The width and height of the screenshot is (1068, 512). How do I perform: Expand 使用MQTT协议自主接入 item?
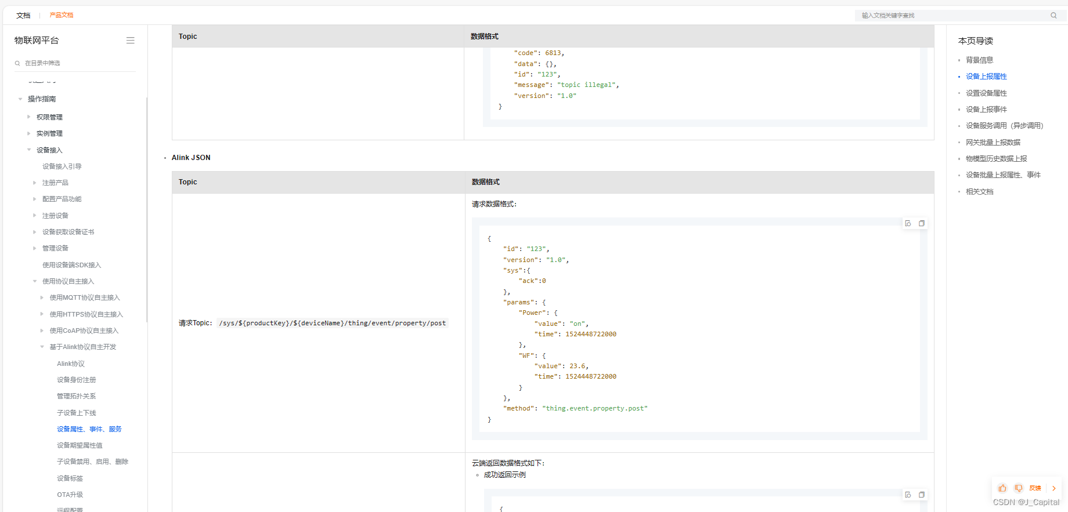42,297
